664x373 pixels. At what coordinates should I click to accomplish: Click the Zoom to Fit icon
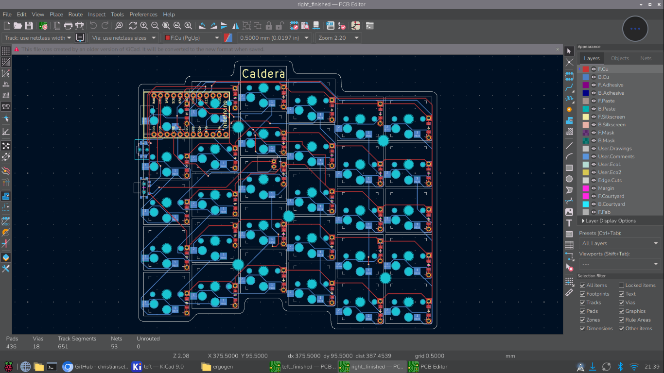[x=166, y=26]
